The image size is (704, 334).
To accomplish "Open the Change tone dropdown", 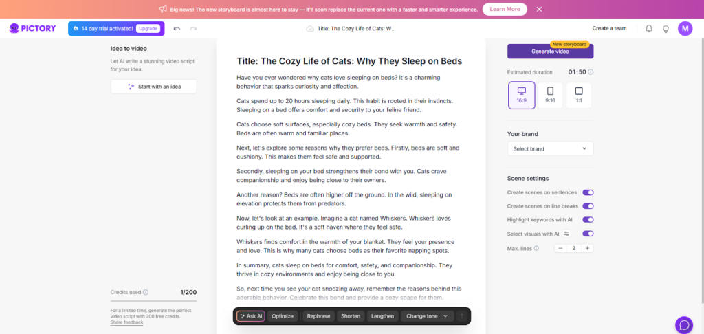I will pyautogui.click(x=427, y=316).
